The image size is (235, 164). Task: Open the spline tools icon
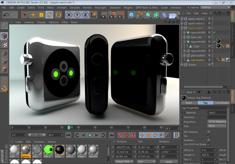tap(139, 15)
